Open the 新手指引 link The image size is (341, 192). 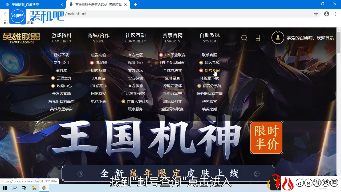click(62, 63)
